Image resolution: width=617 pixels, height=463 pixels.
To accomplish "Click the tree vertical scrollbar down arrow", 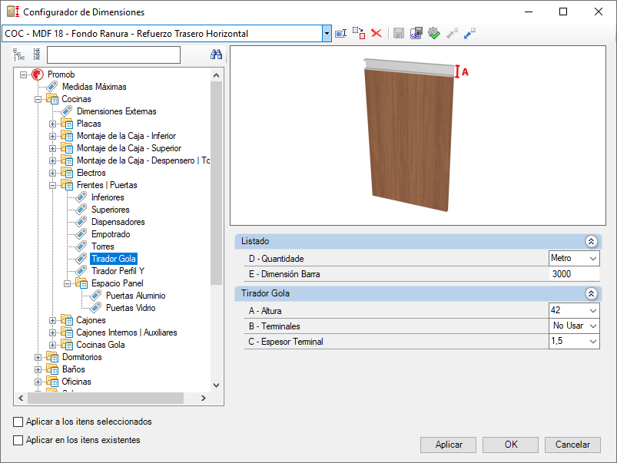I will [x=216, y=385].
